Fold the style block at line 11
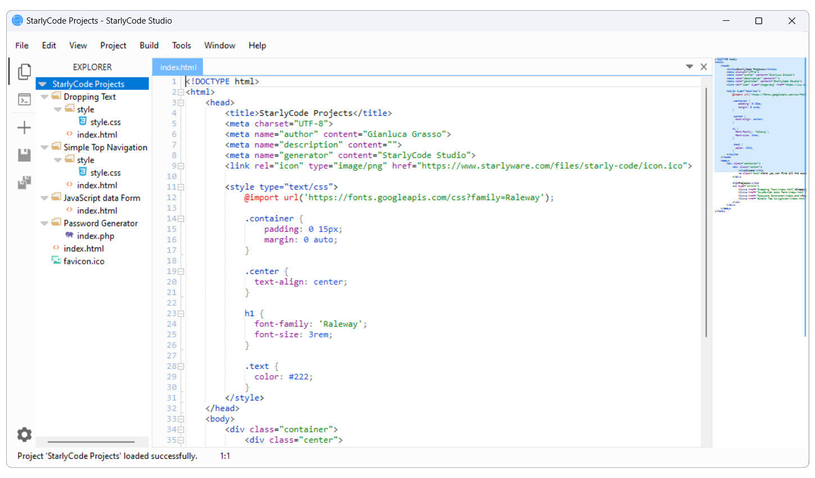The image size is (815, 478). [x=181, y=187]
